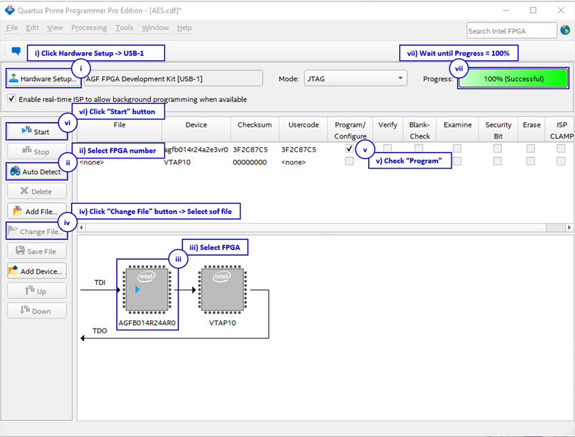Image resolution: width=575 pixels, height=437 pixels.
Task: Click the <none> file cell of VTAP10 row
Action: (x=92, y=162)
